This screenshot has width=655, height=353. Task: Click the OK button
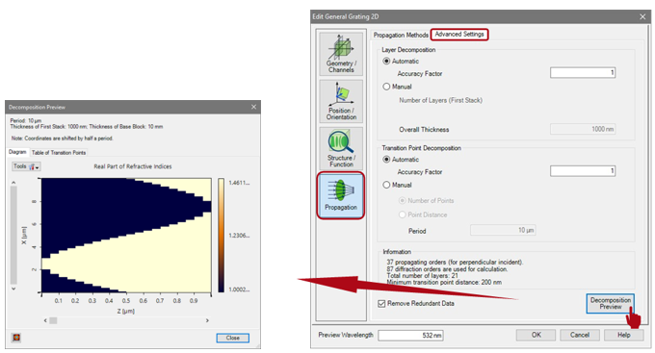click(536, 335)
